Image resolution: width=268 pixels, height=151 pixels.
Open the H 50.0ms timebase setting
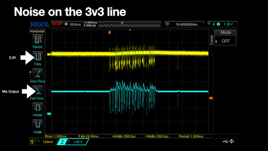[73, 24]
